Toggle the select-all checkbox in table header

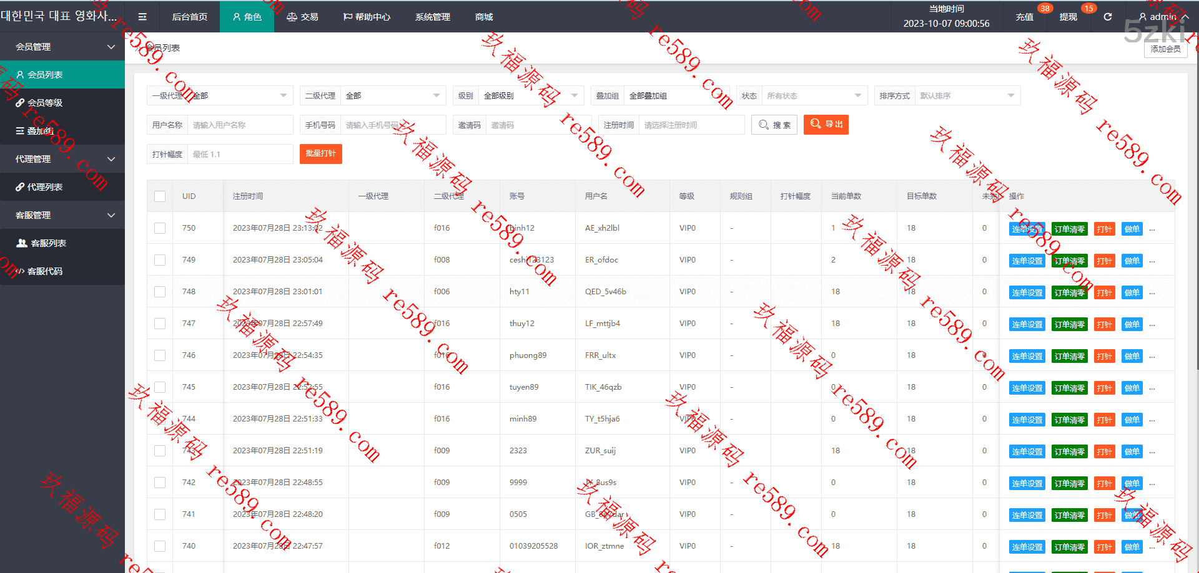[x=160, y=196]
